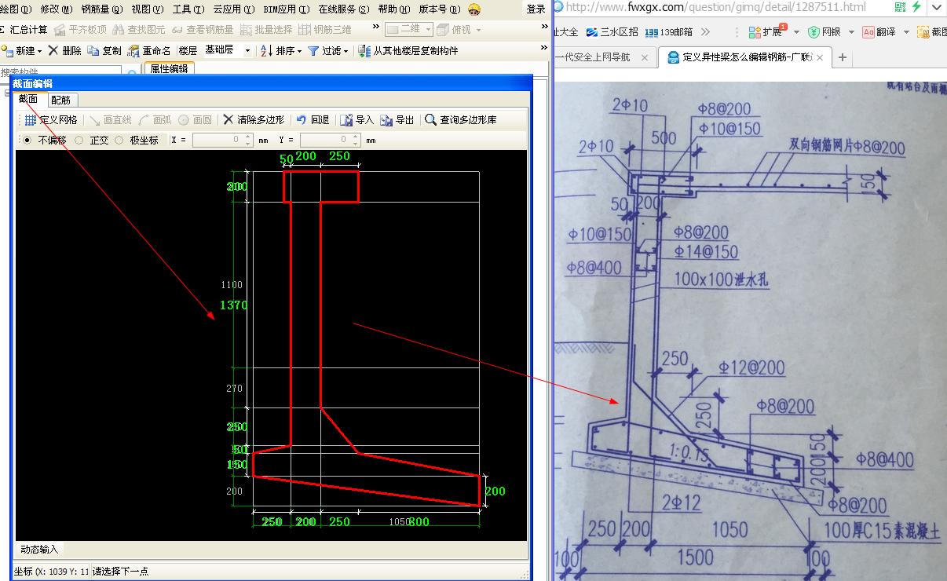
Task: Click the 排序 (sort) A-Z icon
Action: (266, 50)
